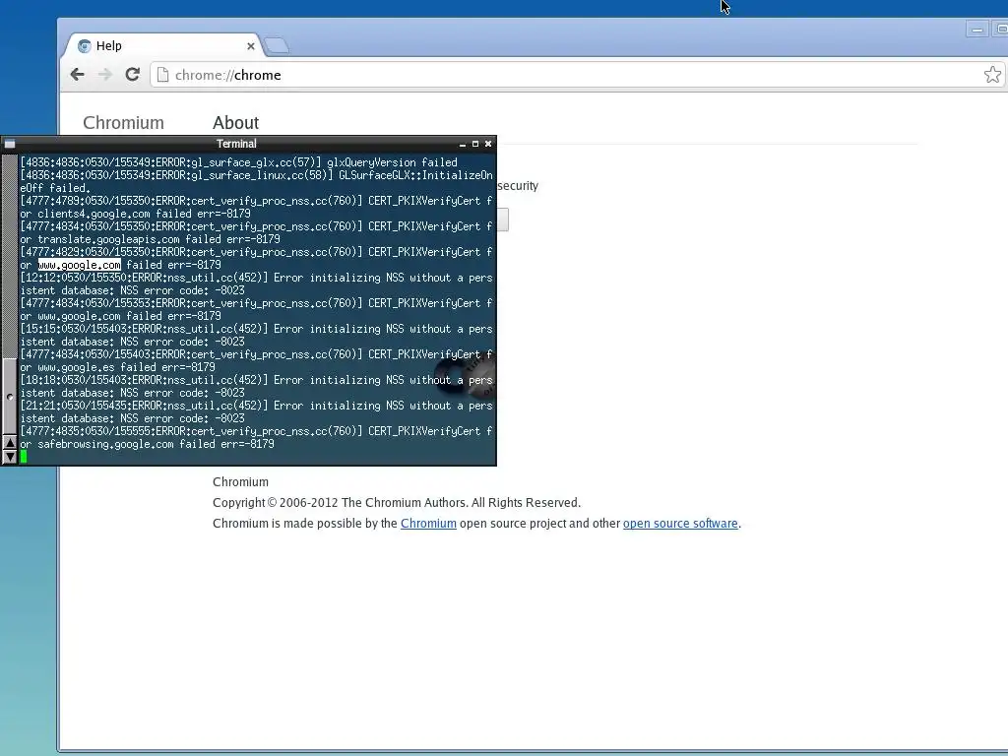The image size is (1008, 756).
Task: Maximize the Terminal window
Action: click(475, 144)
